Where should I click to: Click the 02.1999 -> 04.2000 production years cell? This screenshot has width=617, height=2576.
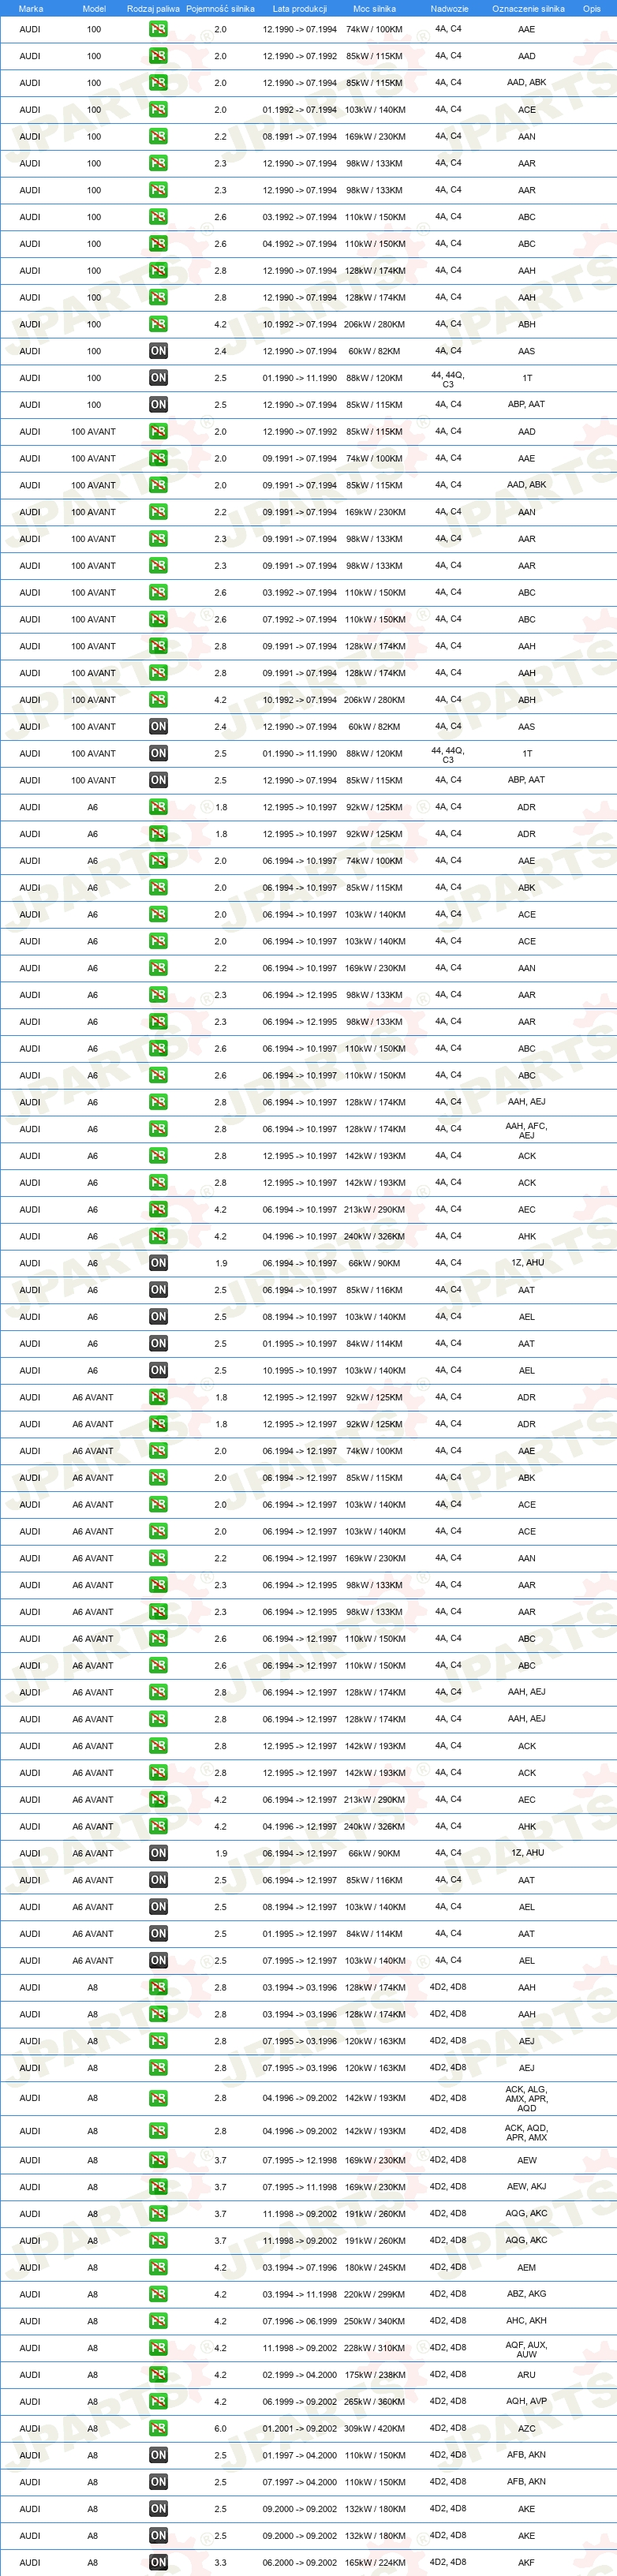300,2376
